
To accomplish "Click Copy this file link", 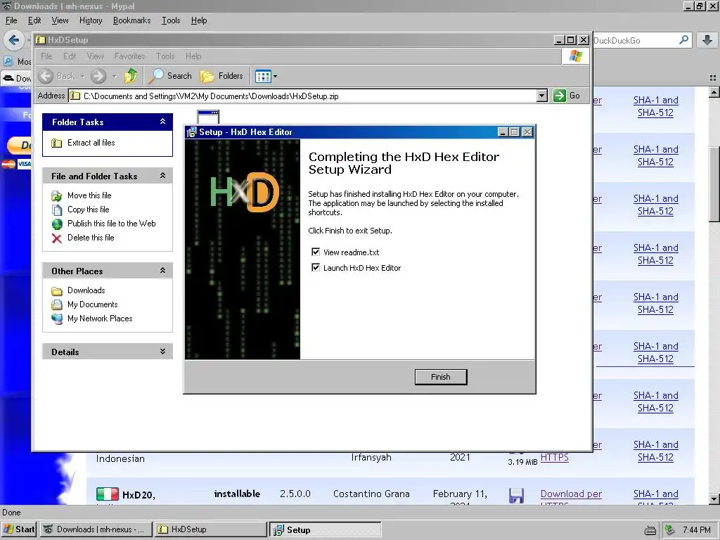I will pos(88,210).
